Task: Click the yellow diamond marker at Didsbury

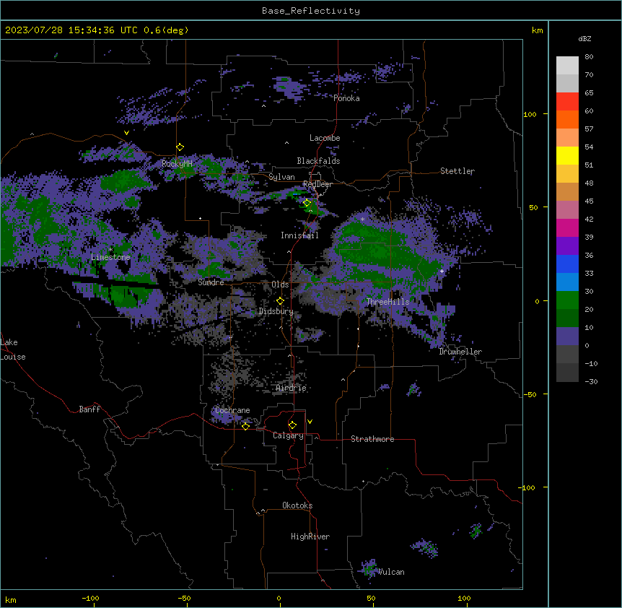Action: 280,301
